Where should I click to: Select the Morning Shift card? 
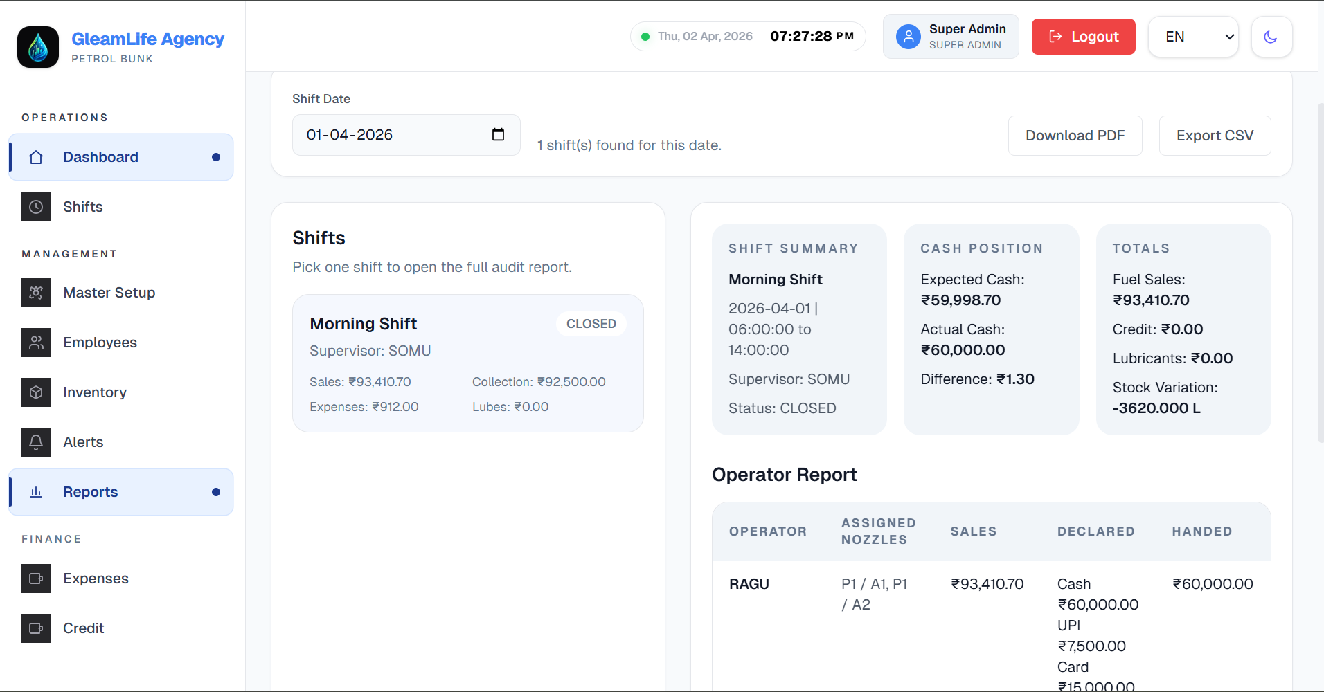coord(467,363)
